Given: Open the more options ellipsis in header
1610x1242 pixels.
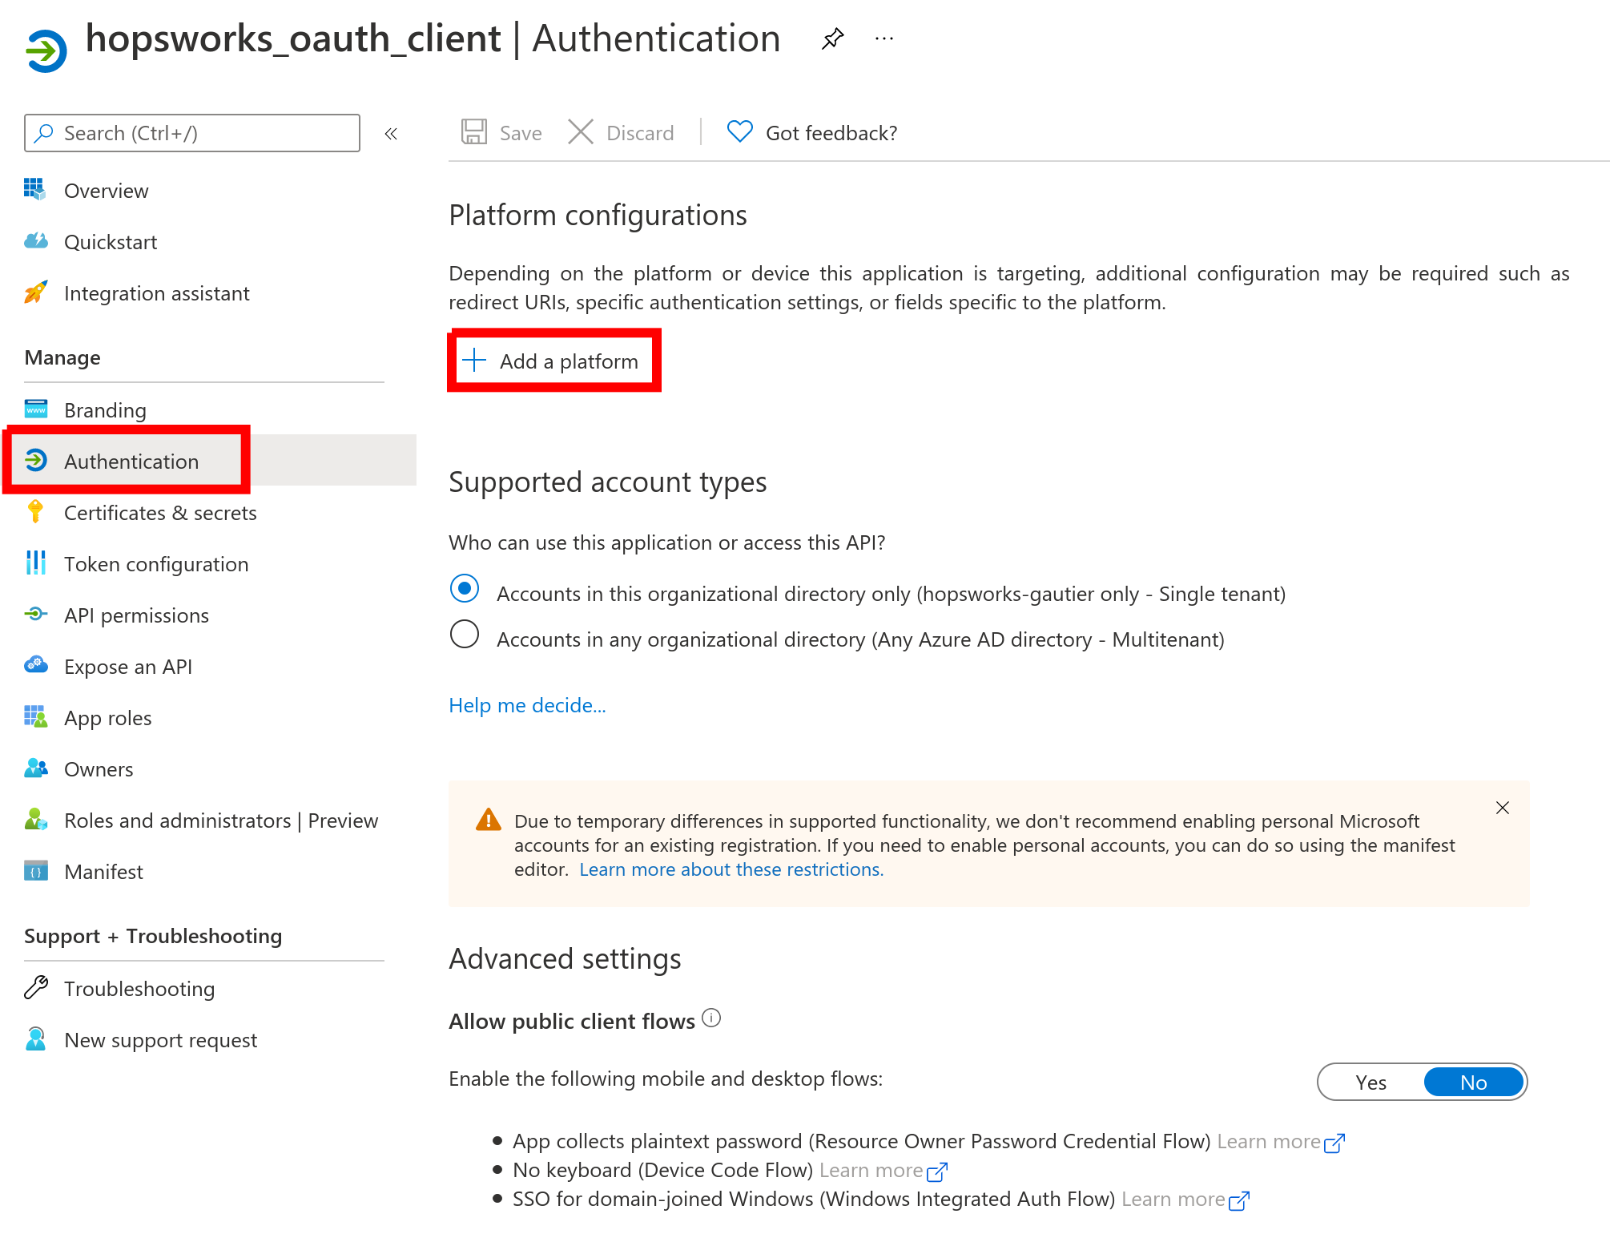Looking at the screenshot, I should 884,38.
